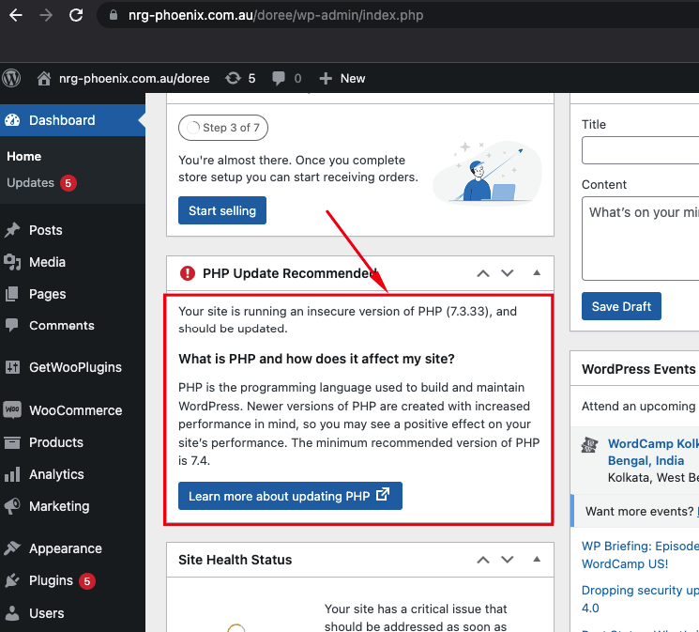Click the GetWooPlugins sliders icon
Image resolution: width=699 pixels, height=632 pixels.
(x=12, y=367)
